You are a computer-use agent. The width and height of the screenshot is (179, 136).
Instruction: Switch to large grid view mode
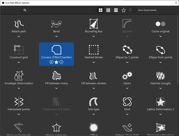click(x=101, y=10)
